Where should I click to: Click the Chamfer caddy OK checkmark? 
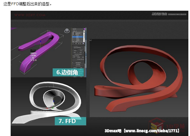pyautogui.click(x=31, y=60)
